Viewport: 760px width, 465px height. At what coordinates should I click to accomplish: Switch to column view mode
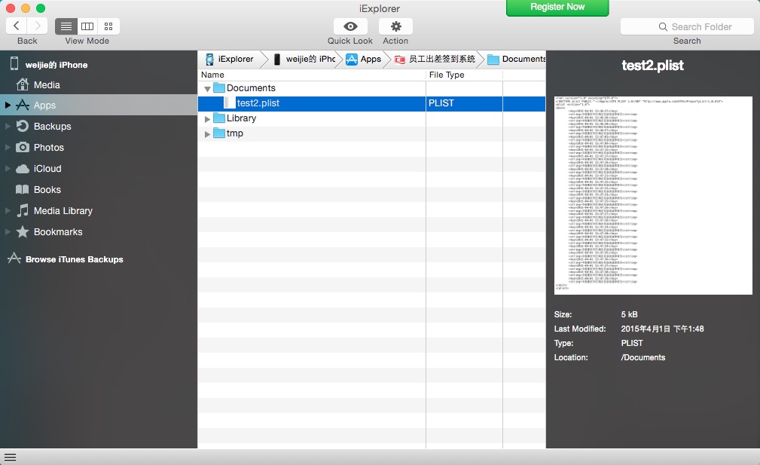[x=87, y=26]
